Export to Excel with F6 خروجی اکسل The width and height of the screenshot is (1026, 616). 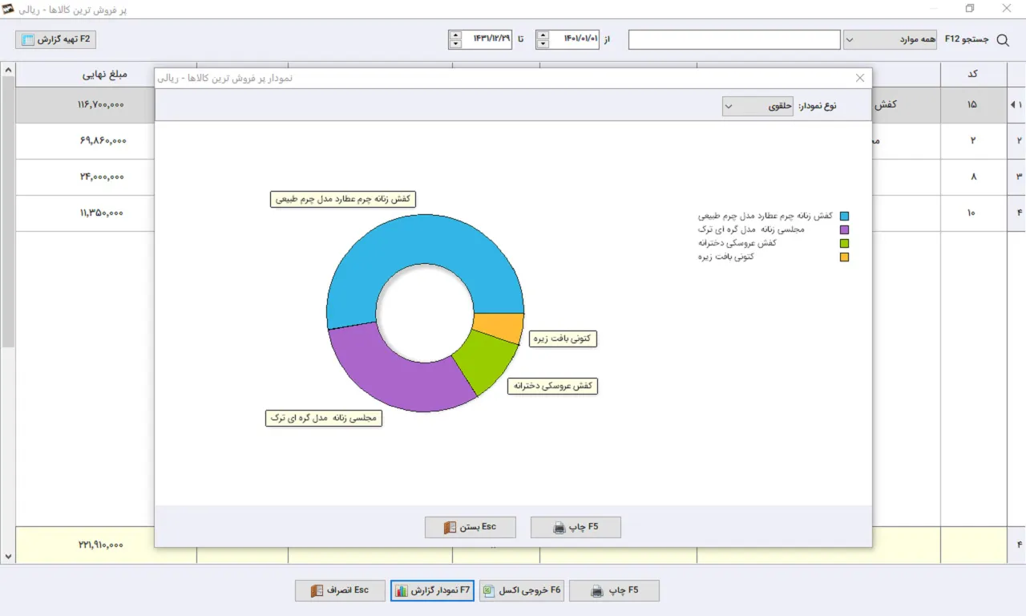tap(522, 590)
